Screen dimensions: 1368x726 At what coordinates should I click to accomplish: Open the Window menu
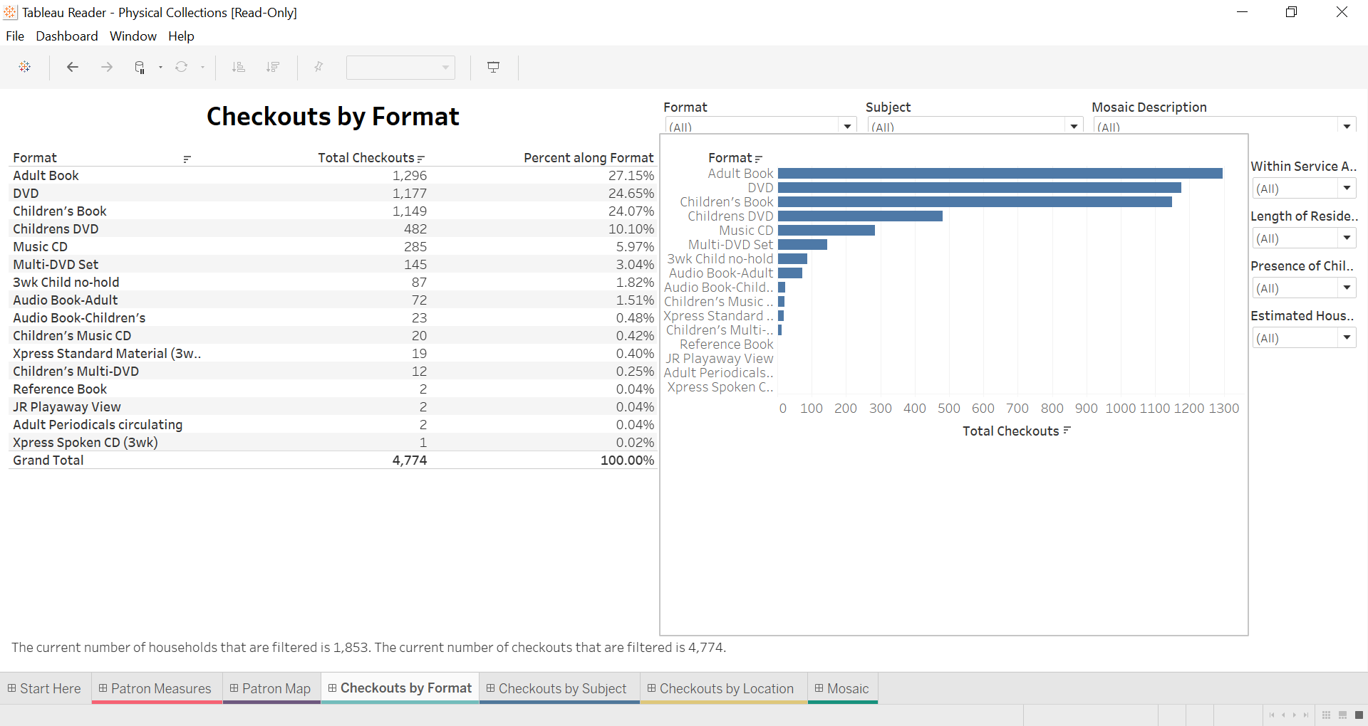pos(133,36)
